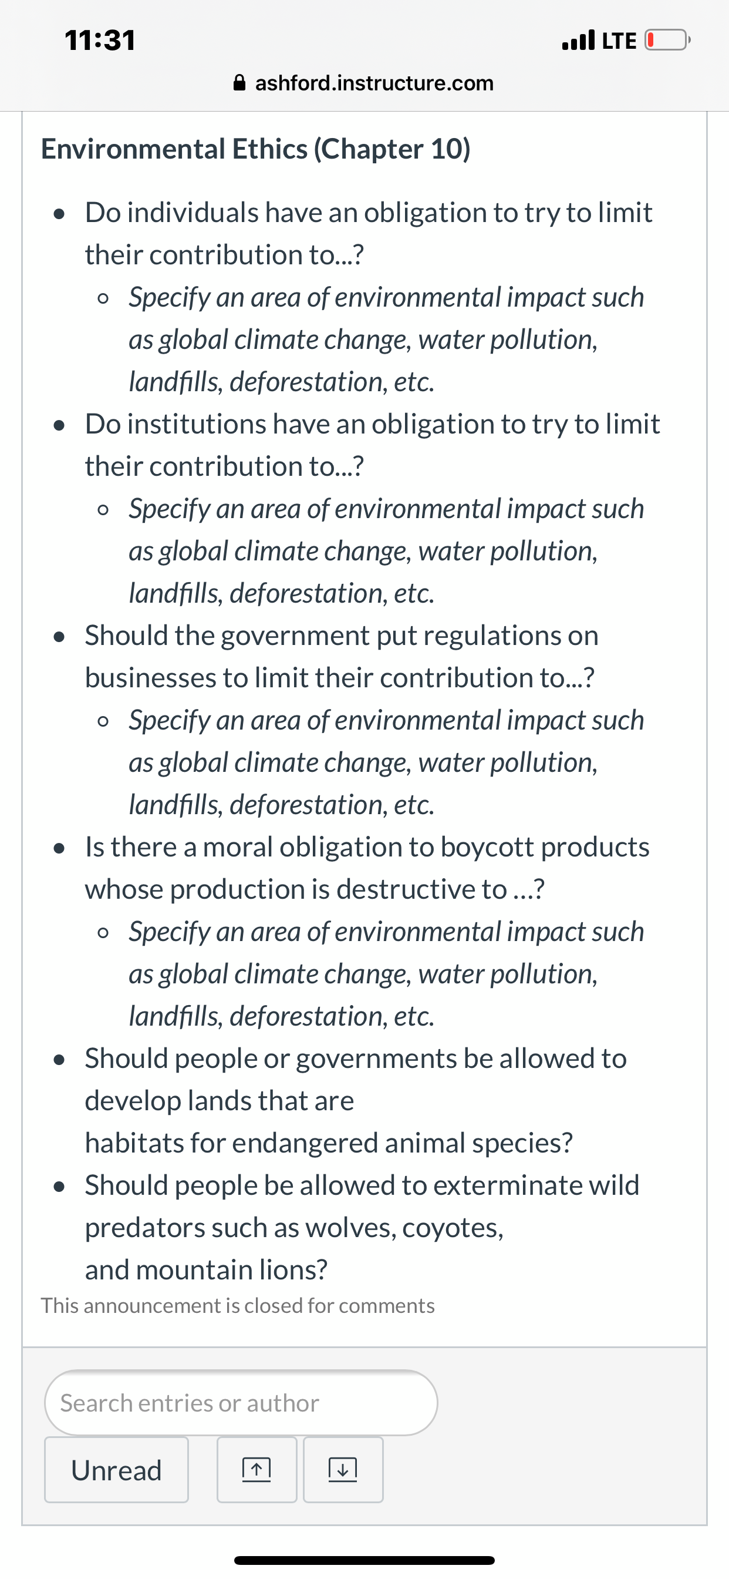The height and width of the screenshot is (1579, 729).
Task: Toggle the Unread filter button
Action: [x=116, y=1469]
